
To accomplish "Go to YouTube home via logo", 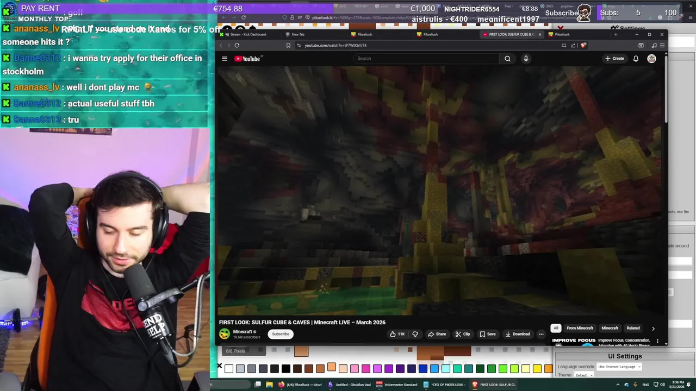I will pos(247,59).
